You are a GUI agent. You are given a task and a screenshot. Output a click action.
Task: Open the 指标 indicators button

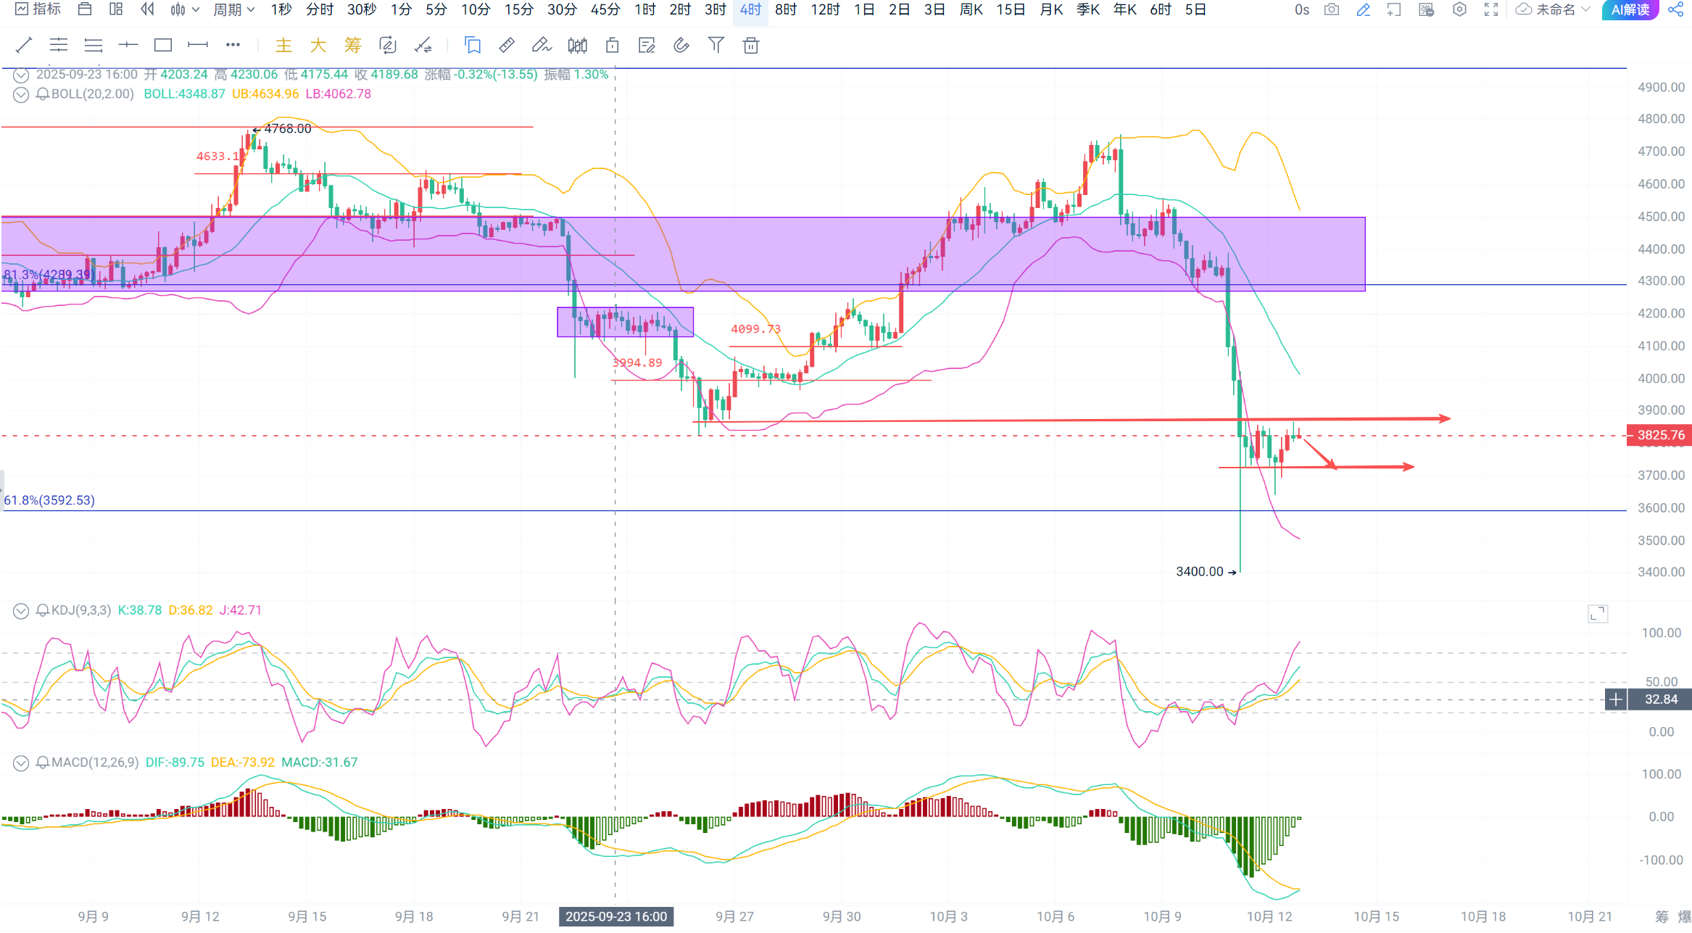pos(38,9)
